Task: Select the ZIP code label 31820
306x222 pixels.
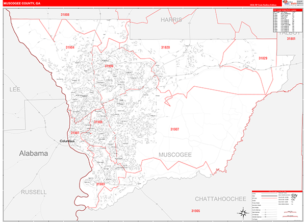Action: pos(165,47)
